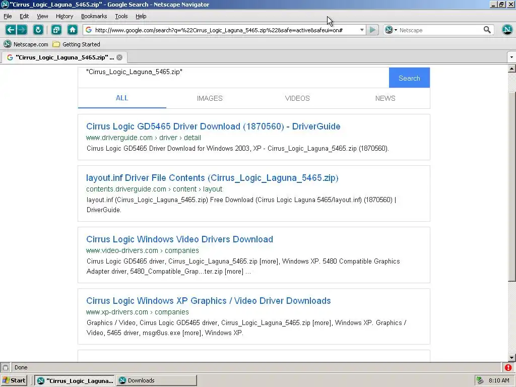Click www.video-drivers.com › companies URL text
This screenshot has height=387, width=516.
143,250
